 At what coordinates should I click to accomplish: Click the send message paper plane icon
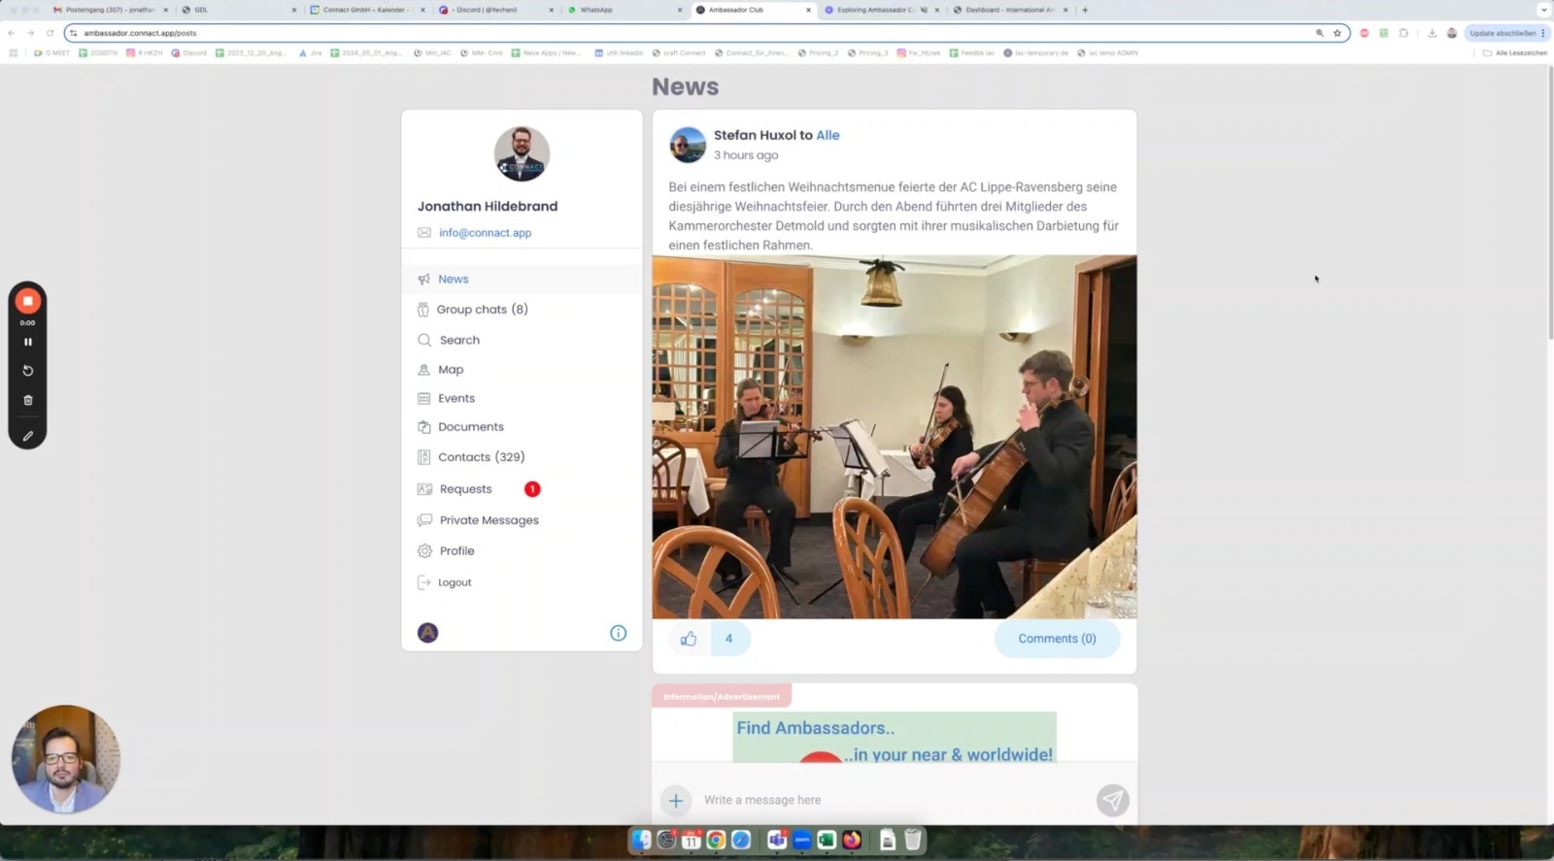tap(1112, 800)
